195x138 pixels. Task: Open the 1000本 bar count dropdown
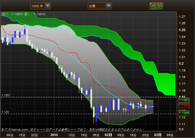click(x=40, y=6)
